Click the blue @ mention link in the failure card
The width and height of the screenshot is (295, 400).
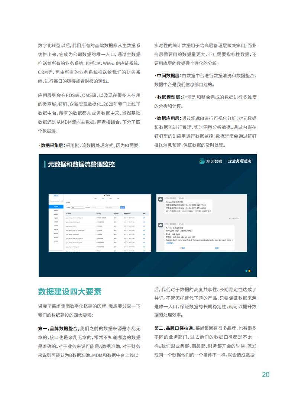[170, 243]
